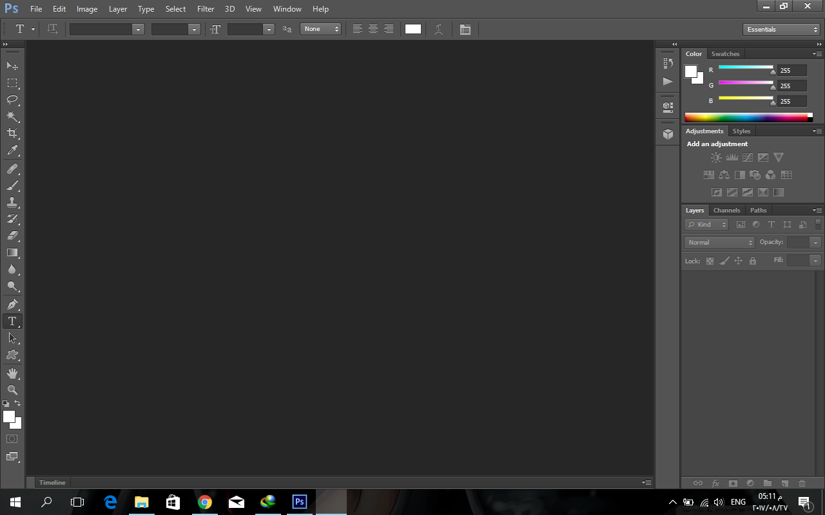
Task: Open the Curves adjustment
Action: 747,156
